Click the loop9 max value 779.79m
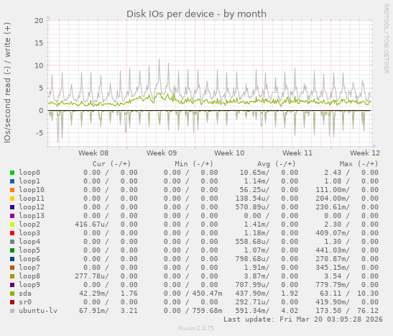Viewport: 393px width, 336px height. [330, 285]
